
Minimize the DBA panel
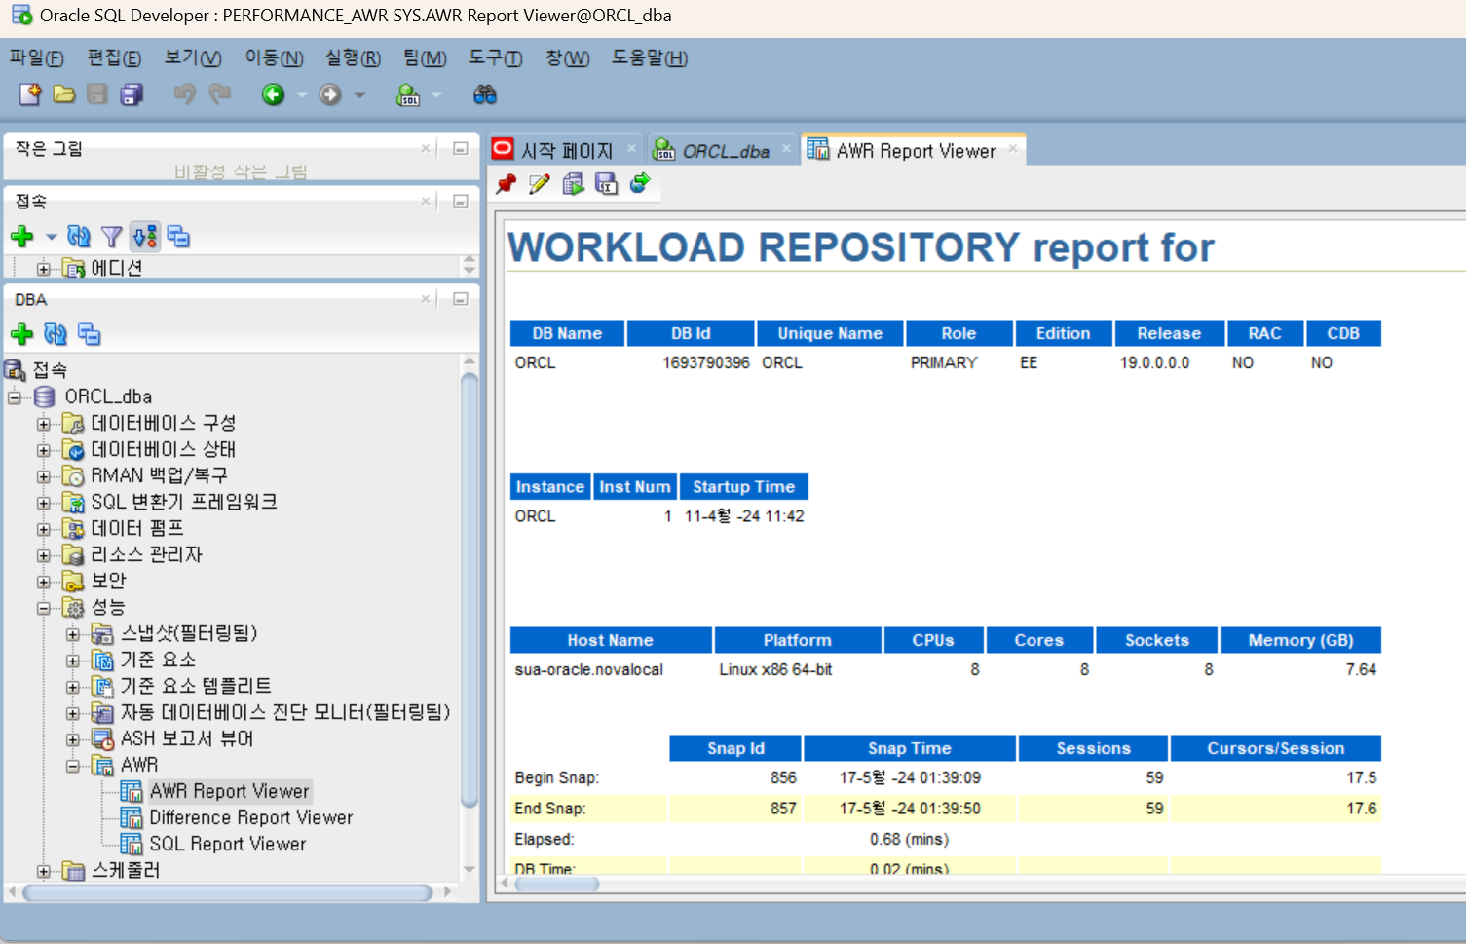(461, 299)
